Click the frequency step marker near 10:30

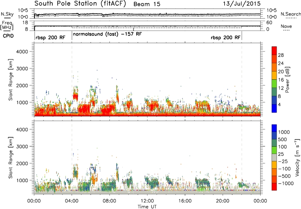pos(134,29)
